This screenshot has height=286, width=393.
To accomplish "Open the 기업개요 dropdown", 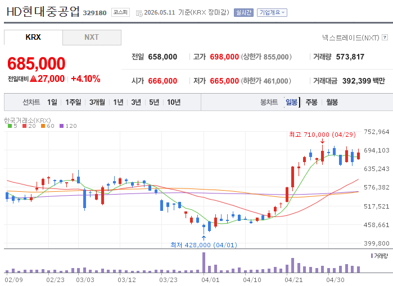I will point(272,12).
